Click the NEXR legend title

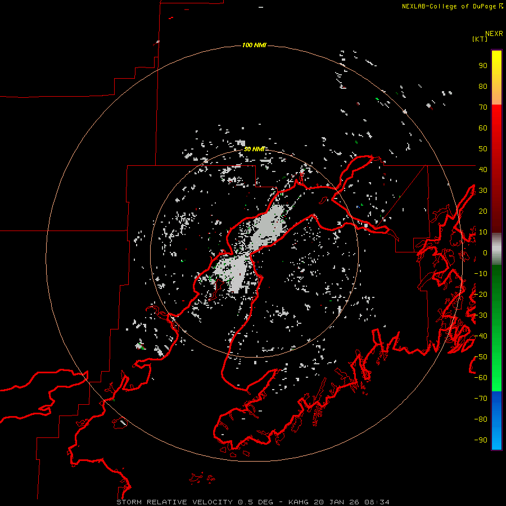point(494,34)
